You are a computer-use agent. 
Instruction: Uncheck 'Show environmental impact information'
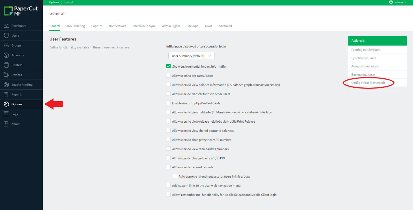click(x=168, y=66)
